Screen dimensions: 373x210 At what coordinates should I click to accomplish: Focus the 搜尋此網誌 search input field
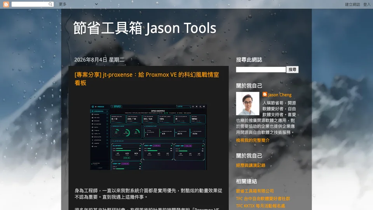pyautogui.click(x=261, y=70)
